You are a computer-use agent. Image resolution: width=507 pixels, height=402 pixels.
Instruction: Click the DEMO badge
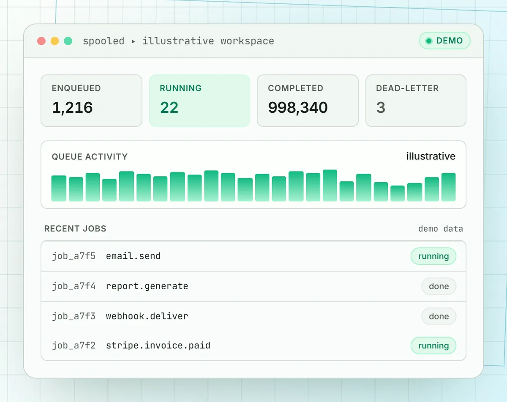pos(444,41)
